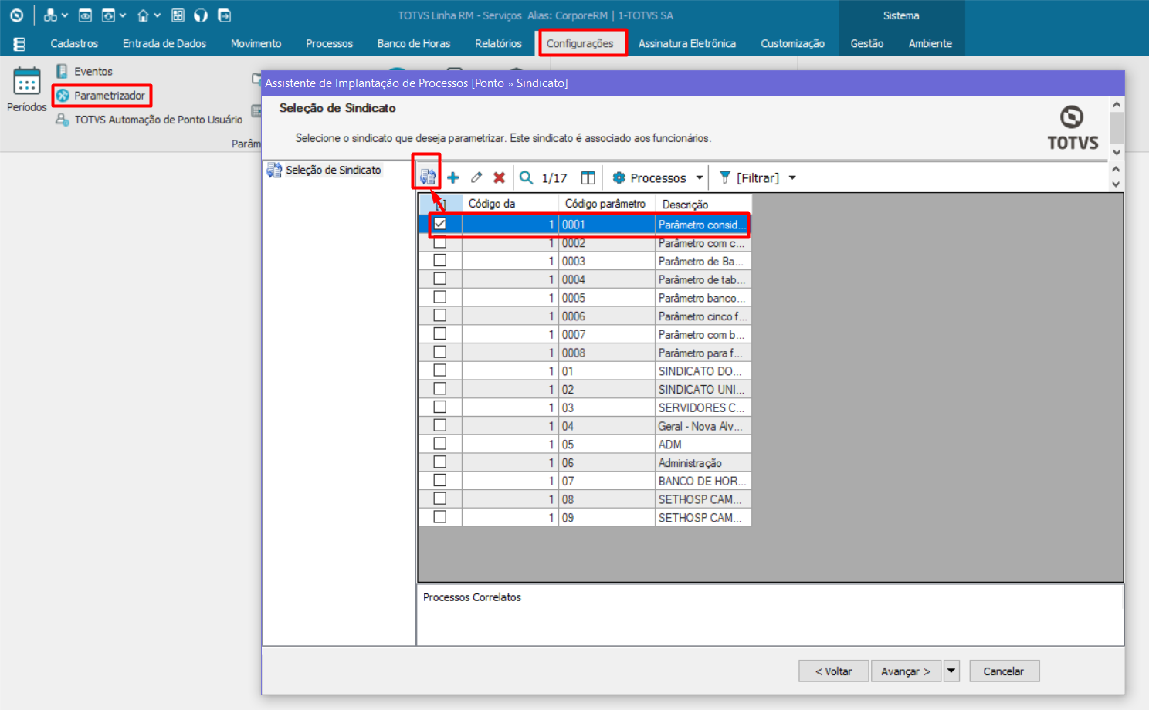Expand the modules icon dropdown arrow in title bar
Screen dimensions: 1149x710
65,15
